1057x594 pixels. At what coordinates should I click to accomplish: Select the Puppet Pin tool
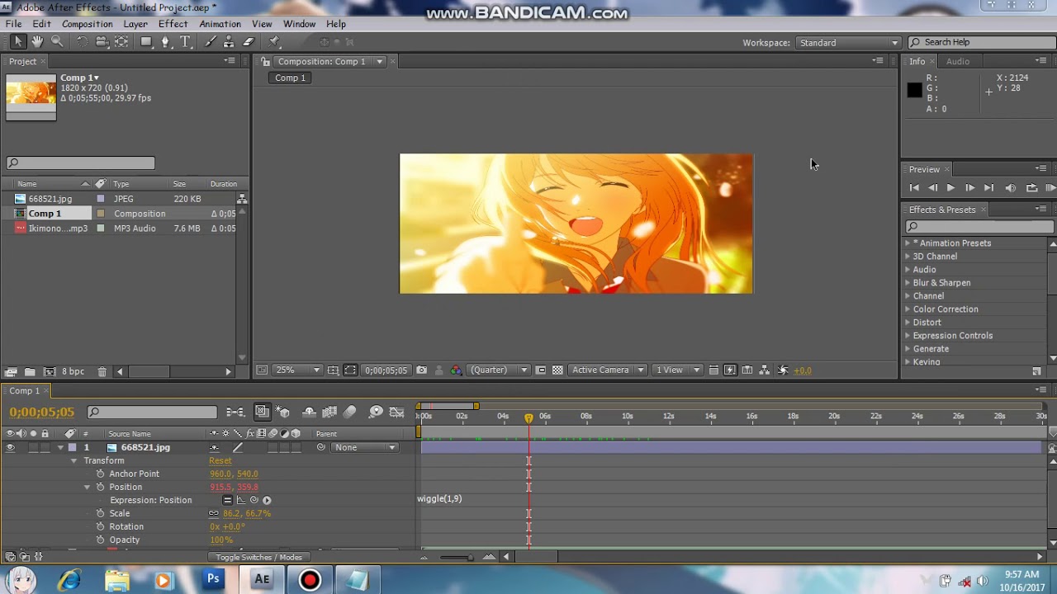tap(274, 42)
